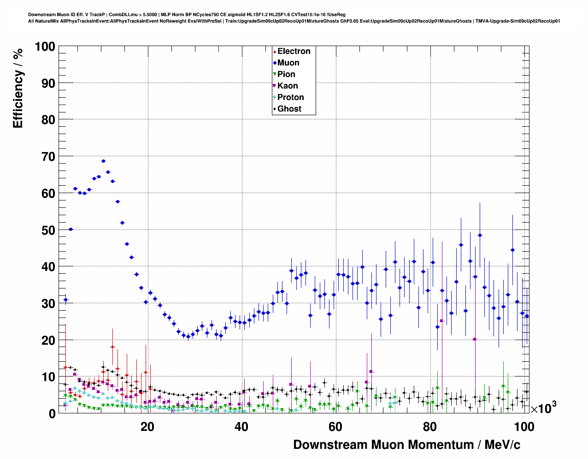Click the y-axis label 40

point(48,267)
